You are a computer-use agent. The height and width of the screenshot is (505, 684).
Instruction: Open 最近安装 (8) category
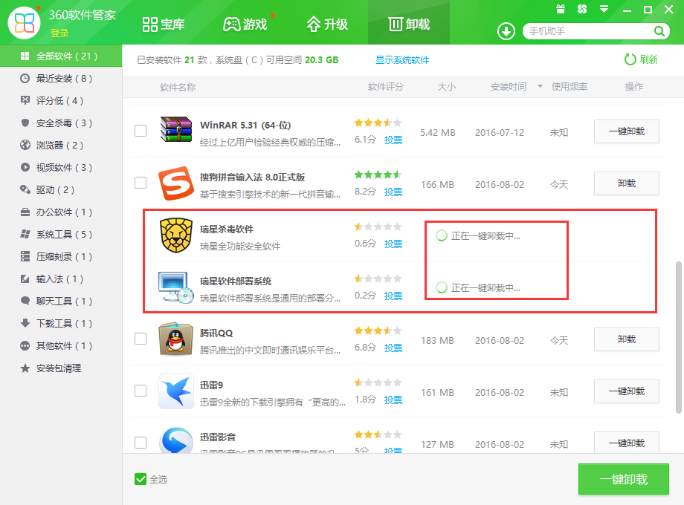click(x=61, y=79)
